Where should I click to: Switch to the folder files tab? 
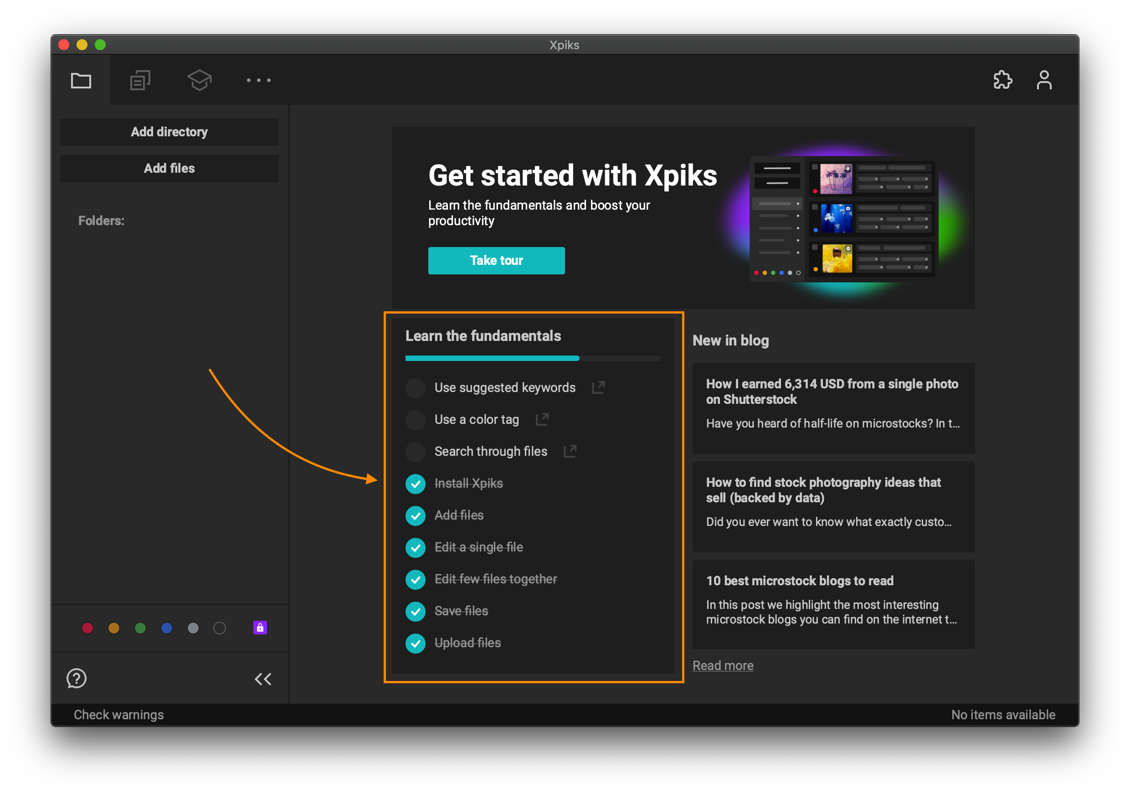81,80
